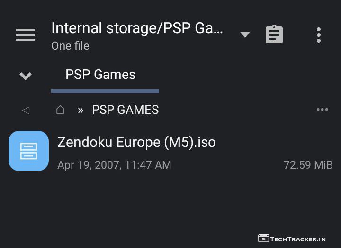Open the horizontal three-dot breadcrumb options
The width and height of the screenshot is (341, 248).
coord(322,110)
